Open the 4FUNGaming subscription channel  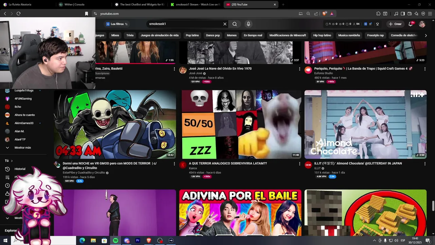tap(23, 99)
